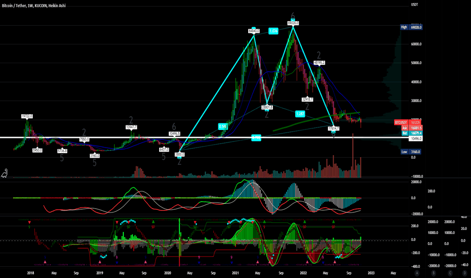The width and height of the screenshot is (471, 278).
Task: Click the 28801.8 trough label
Action: point(267,107)
